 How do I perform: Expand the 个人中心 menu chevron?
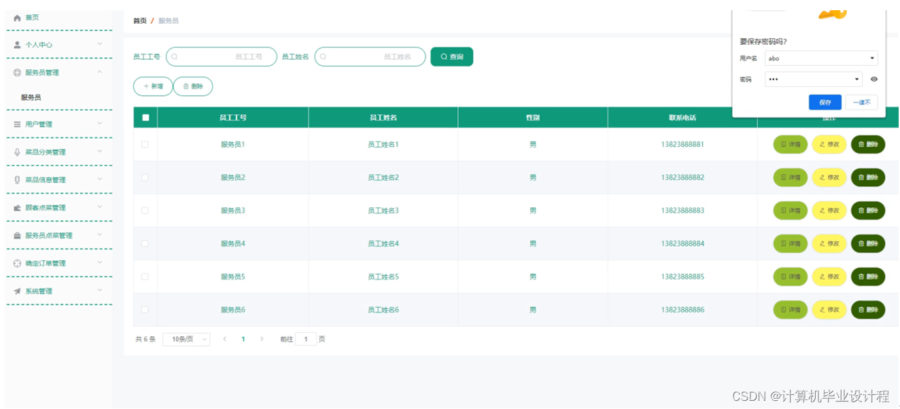pyautogui.click(x=100, y=44)
